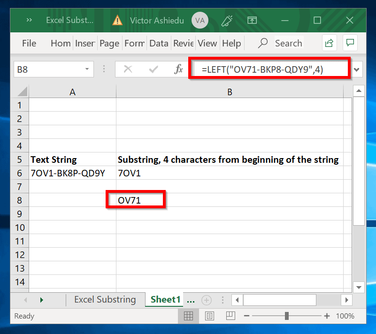Click the 100% zoom level
Screen dimensions: 376x334
pyautogui.click(x=345, y=316)
